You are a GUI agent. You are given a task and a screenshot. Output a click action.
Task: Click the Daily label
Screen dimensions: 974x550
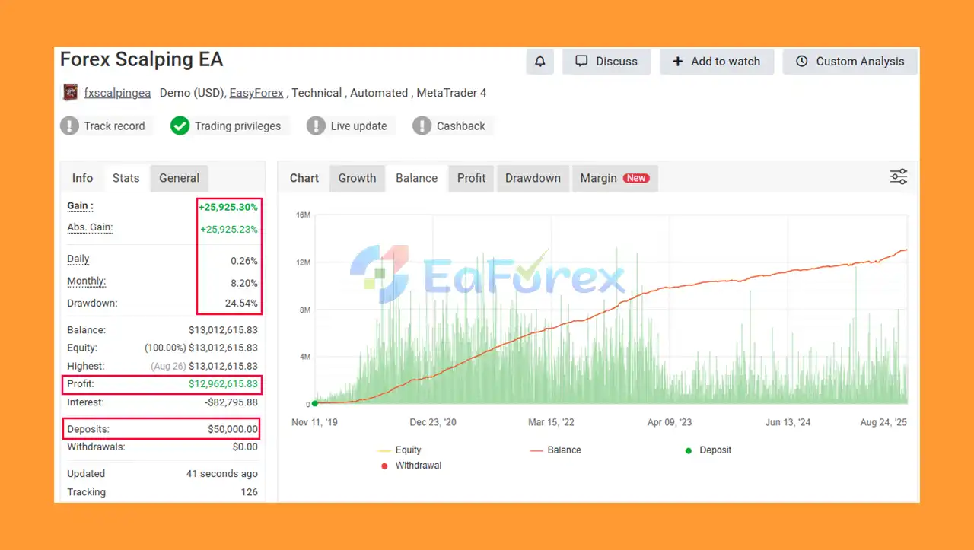(x=78, y=259)
